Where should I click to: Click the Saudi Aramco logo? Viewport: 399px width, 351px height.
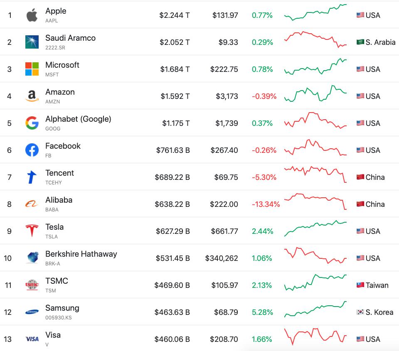pos(32,42)
